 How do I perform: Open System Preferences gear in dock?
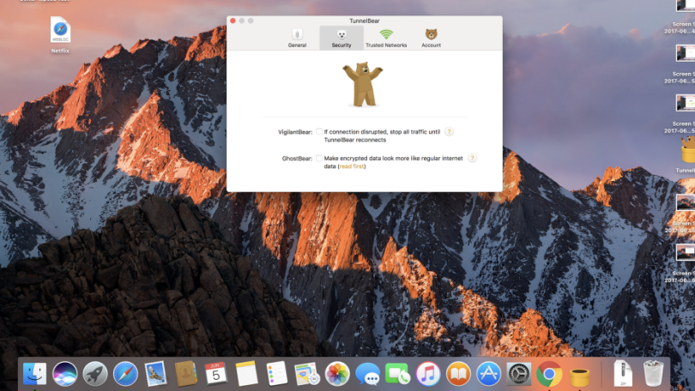pos(518,374)
